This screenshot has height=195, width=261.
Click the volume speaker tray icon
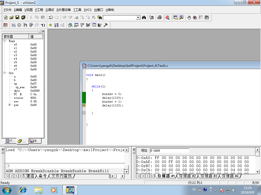234,190
